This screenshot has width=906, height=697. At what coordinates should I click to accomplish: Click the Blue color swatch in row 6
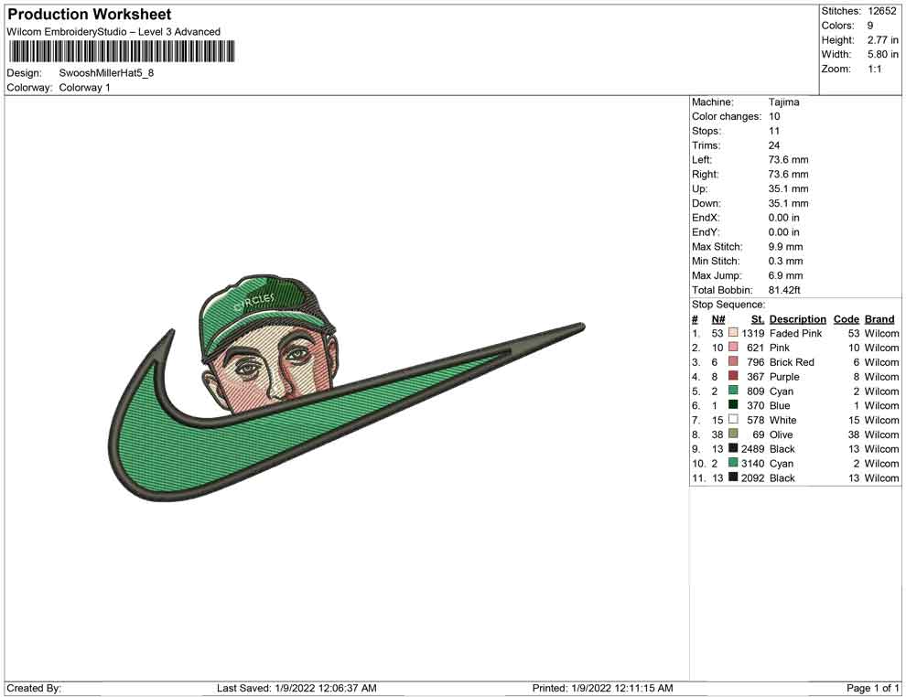(733, 405)
